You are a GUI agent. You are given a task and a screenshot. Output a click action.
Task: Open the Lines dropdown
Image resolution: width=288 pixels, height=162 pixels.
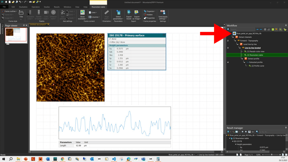click(x=93, y=12)
